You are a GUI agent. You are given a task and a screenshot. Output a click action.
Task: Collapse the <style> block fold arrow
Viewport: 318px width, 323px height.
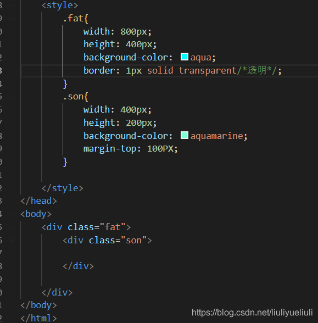(x=13, y=5)
